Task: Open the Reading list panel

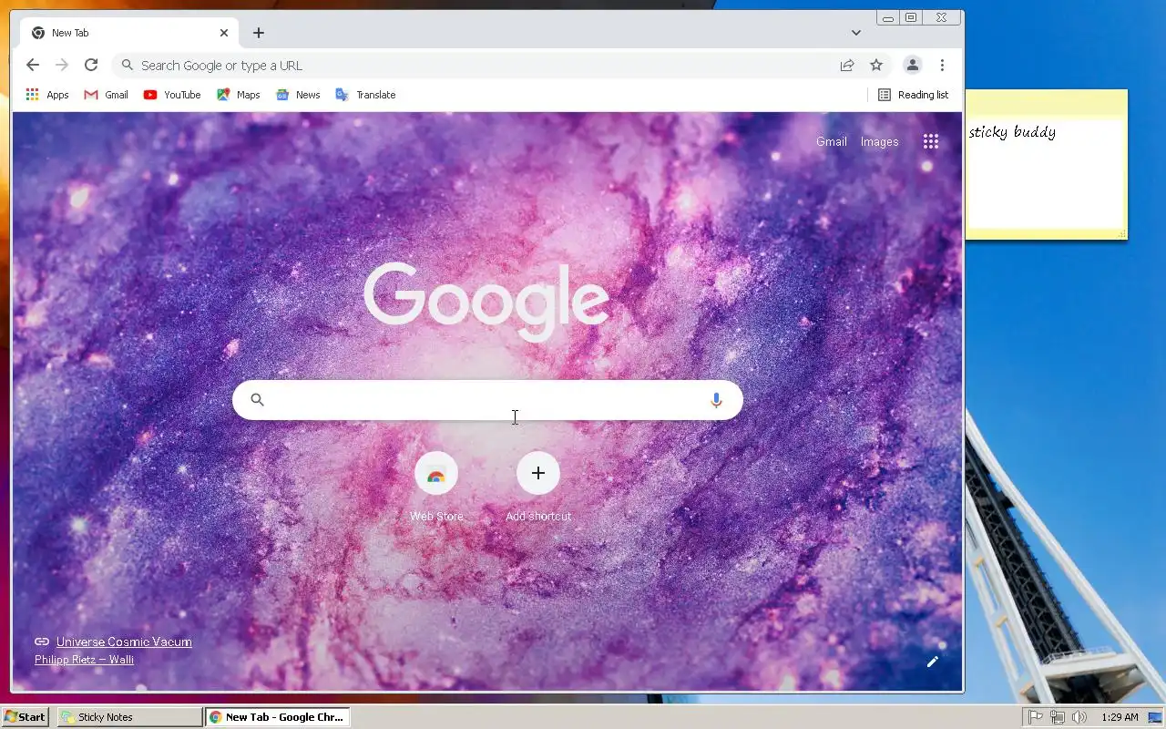Action: click(x=913, y=95)
